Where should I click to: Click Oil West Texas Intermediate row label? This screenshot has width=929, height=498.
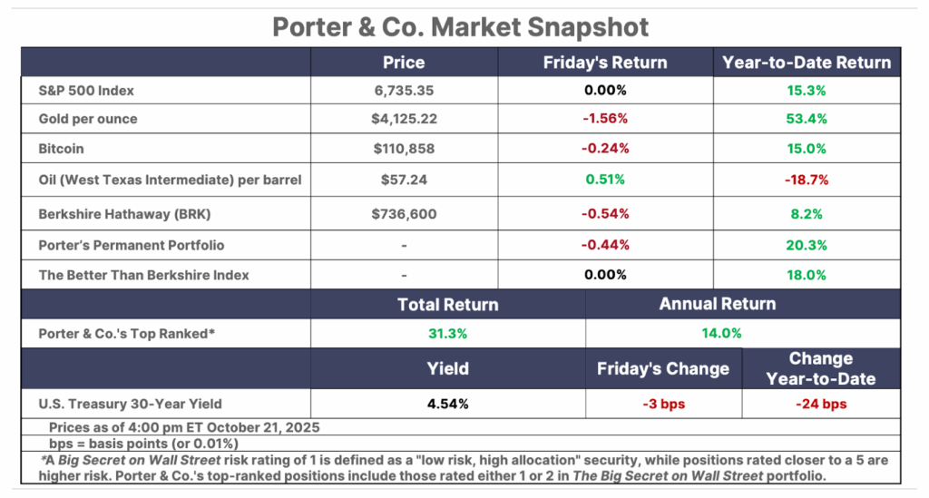point(170,180)
